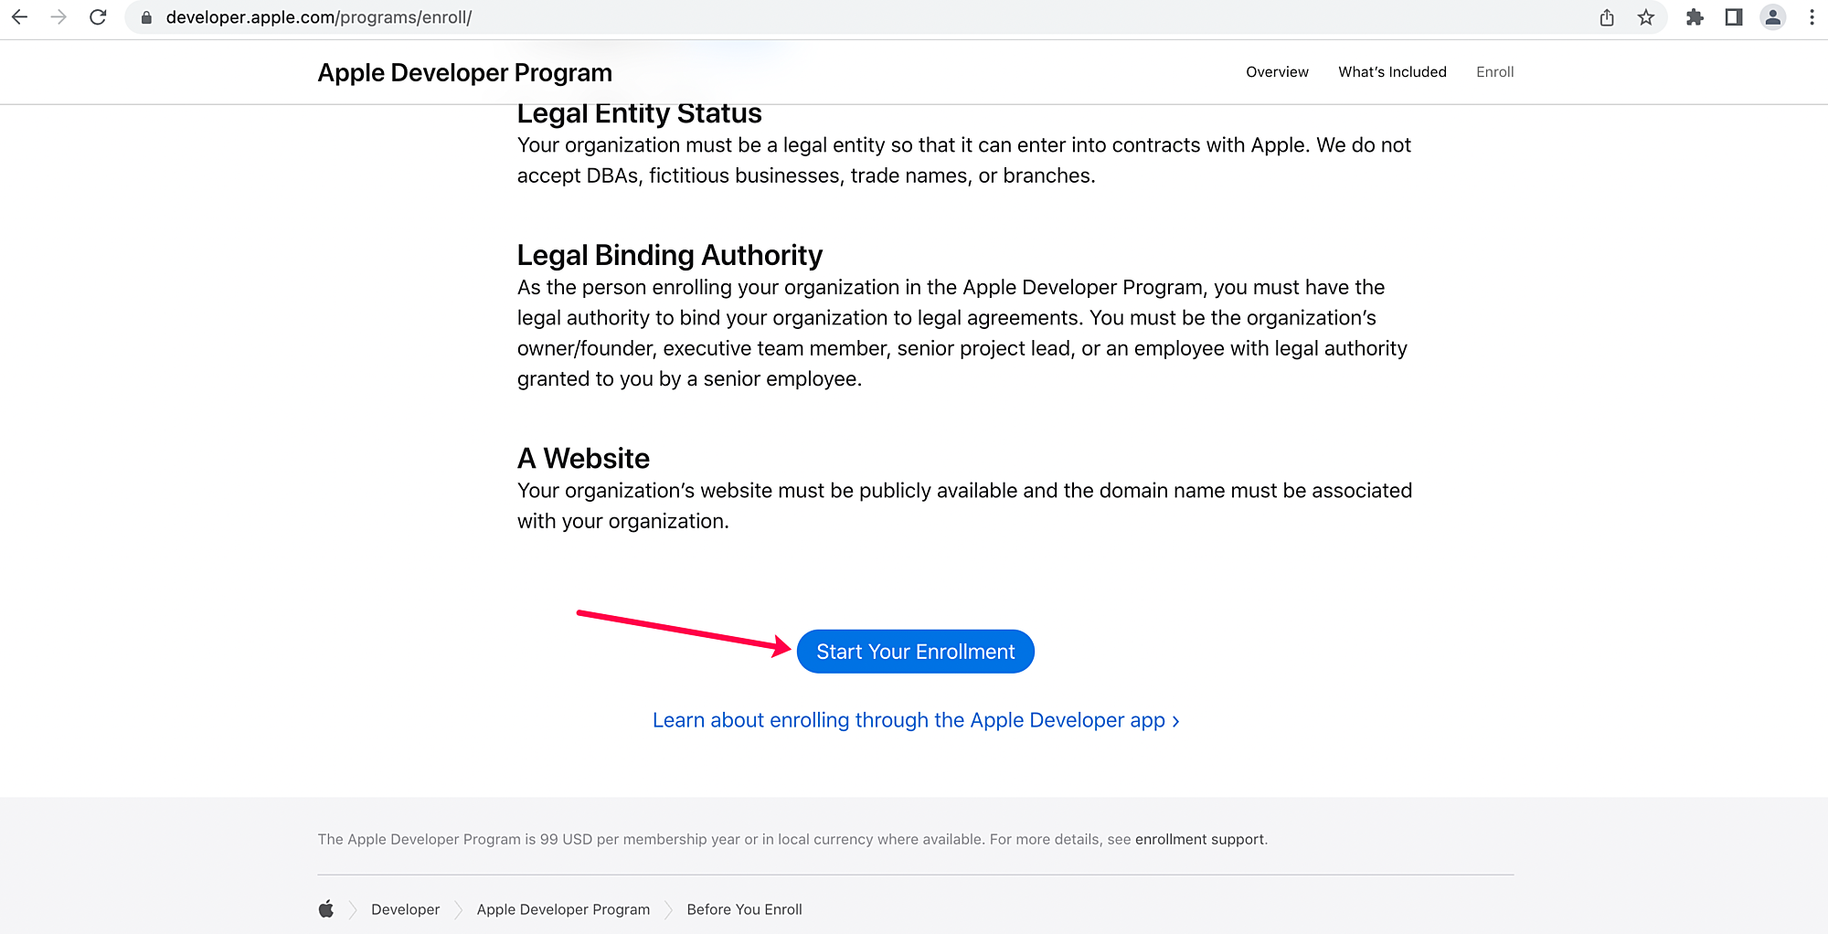Follow the enrollment support link
Viewport: 1828px width, 934px height.
[1199, 839]
